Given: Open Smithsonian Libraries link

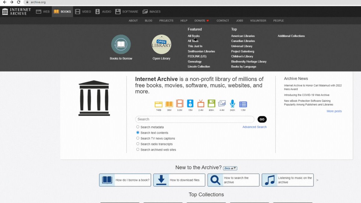Looking at the screenshot, I should 201,51.
